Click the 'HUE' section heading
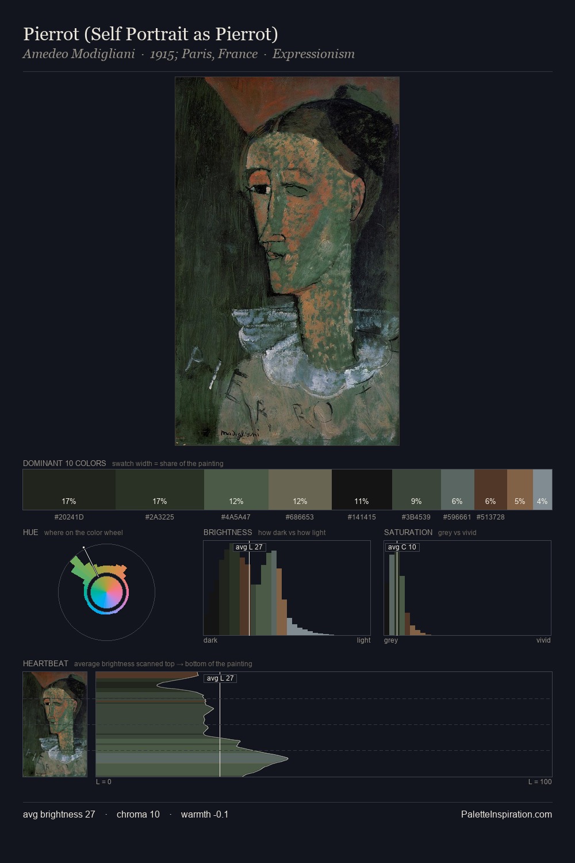 (x=30, y=532)
